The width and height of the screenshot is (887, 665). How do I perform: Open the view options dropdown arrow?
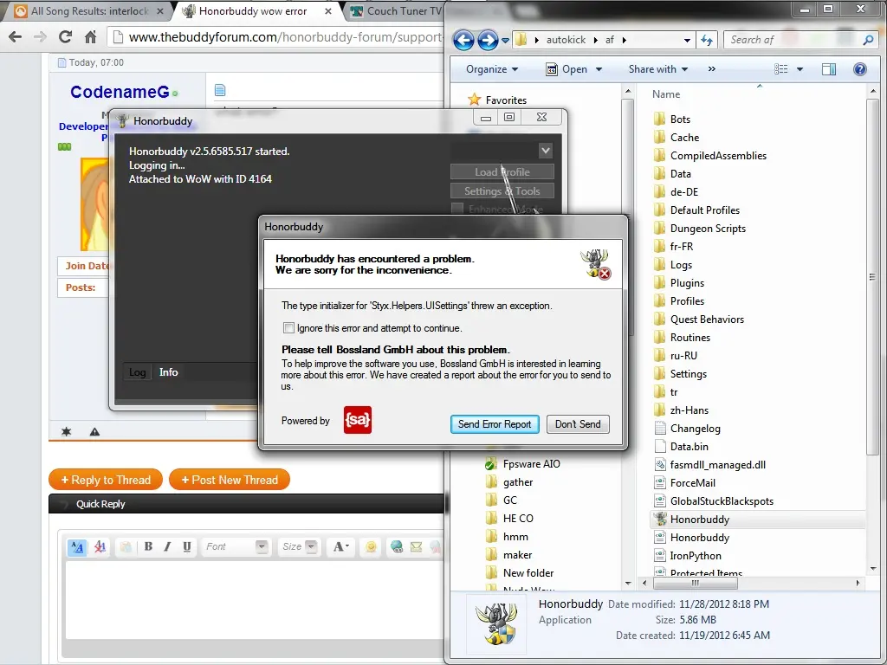(x=800, y=69)
